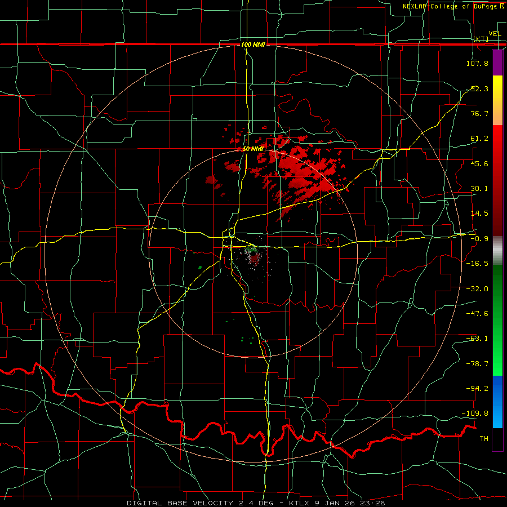
Task: Click the TH label on the legend
Action: (484, 439)
